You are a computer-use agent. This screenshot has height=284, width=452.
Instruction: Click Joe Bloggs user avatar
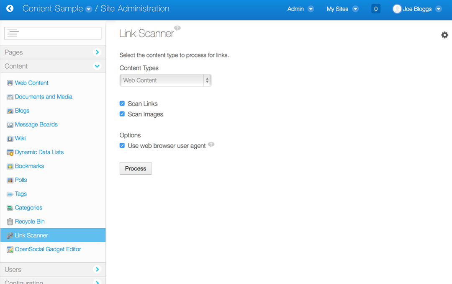tap(397, 9)
